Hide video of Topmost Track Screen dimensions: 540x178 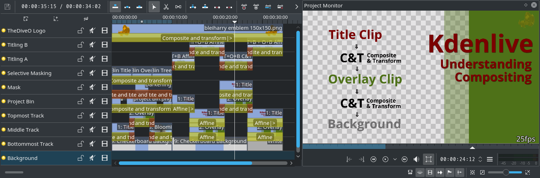click(x=104, y=115)
